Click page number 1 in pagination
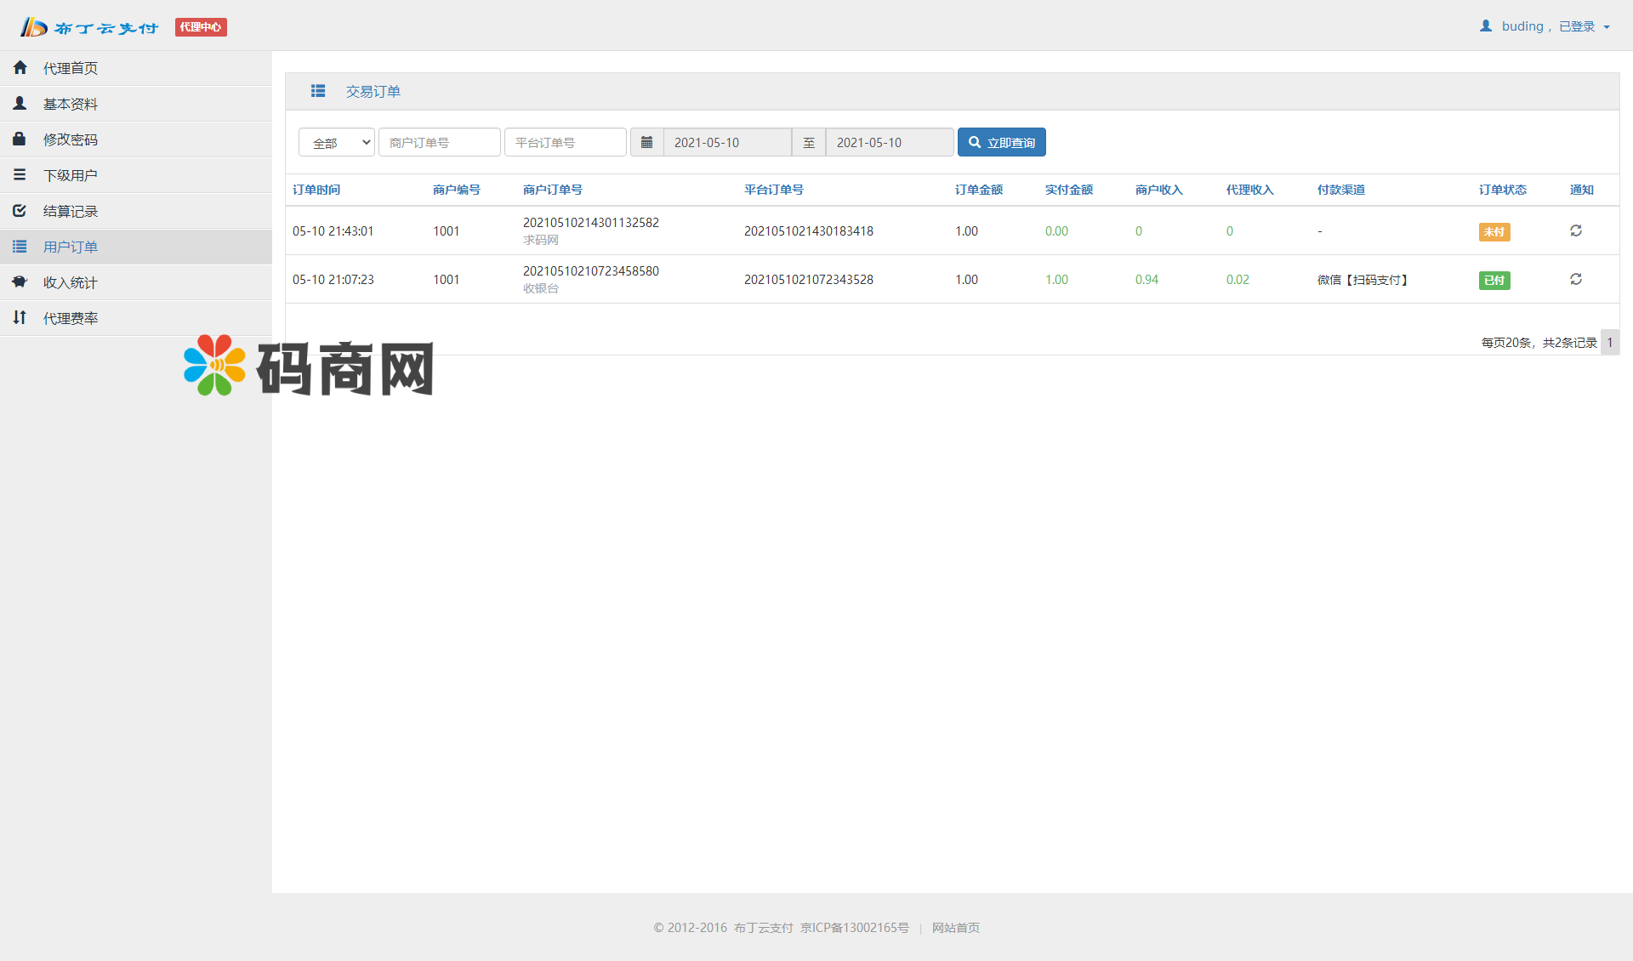This screenshot has height=961, width=1633. (1609, 342)
